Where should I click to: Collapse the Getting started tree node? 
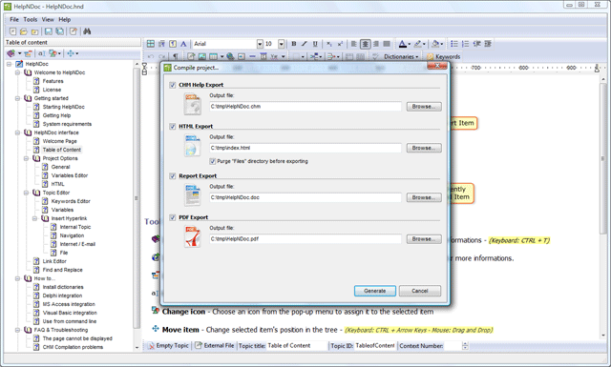17,98
